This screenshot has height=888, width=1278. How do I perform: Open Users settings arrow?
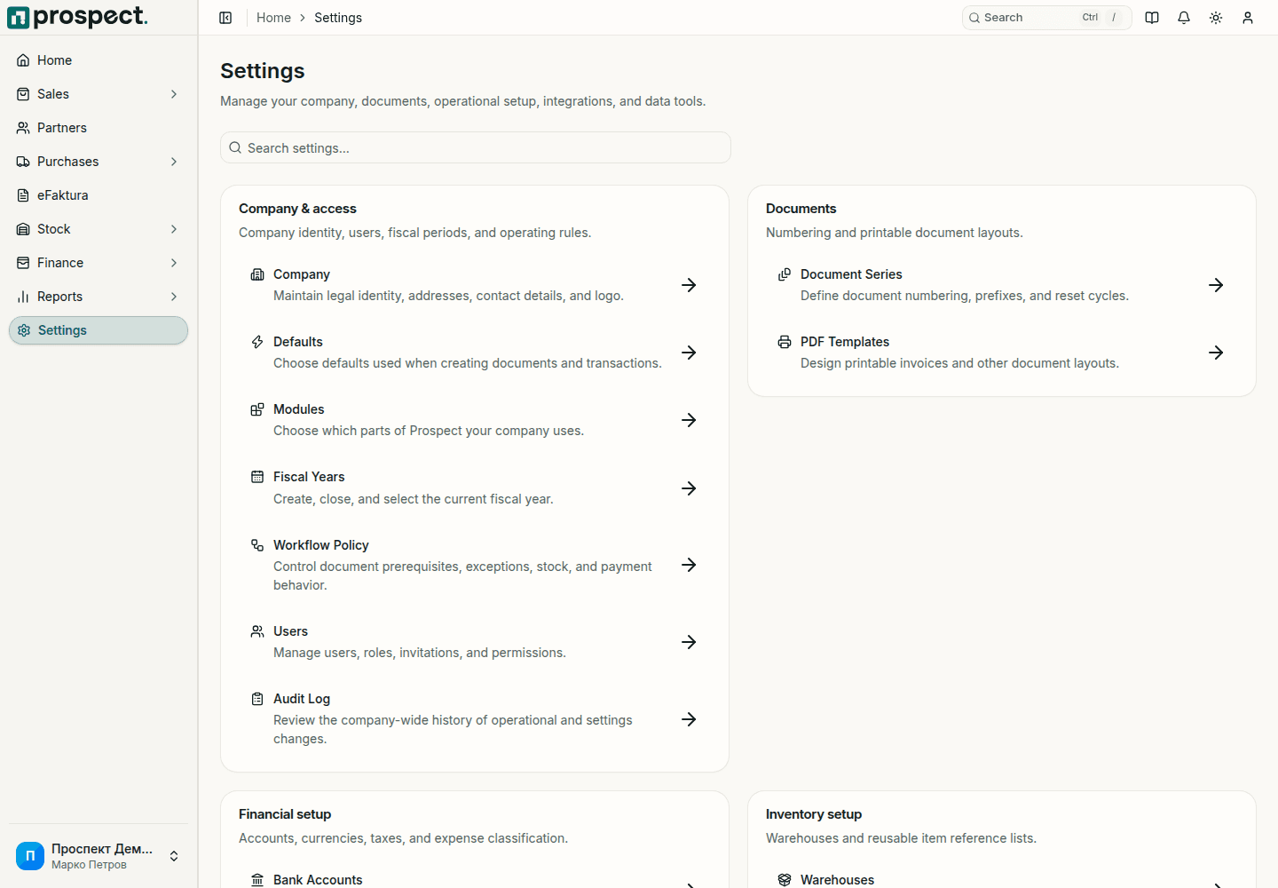click(x=689, y=642)
